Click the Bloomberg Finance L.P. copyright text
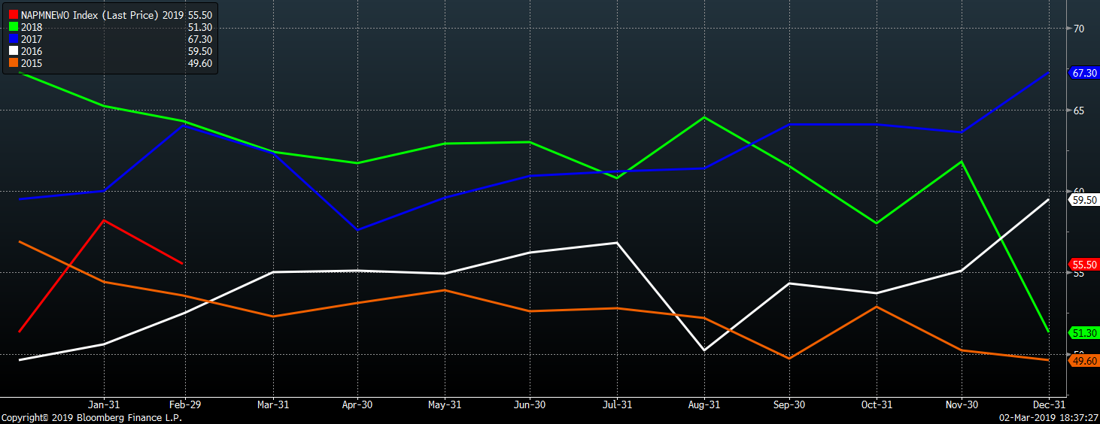Screen dimensions: 1100x424 (91, 418)
